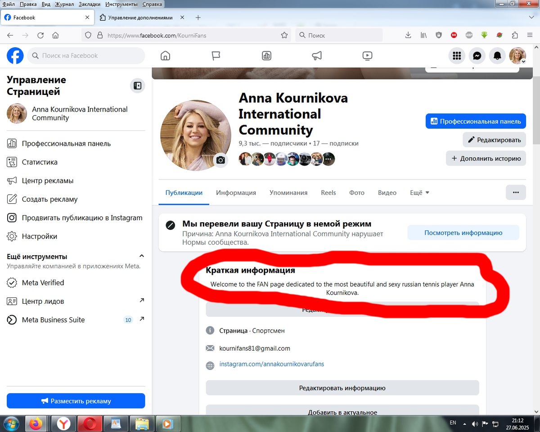Open a new browser tab
Image resolution: width=540 pixels, height=432 pixels.
pyautogui.click(x=198, y=18)
